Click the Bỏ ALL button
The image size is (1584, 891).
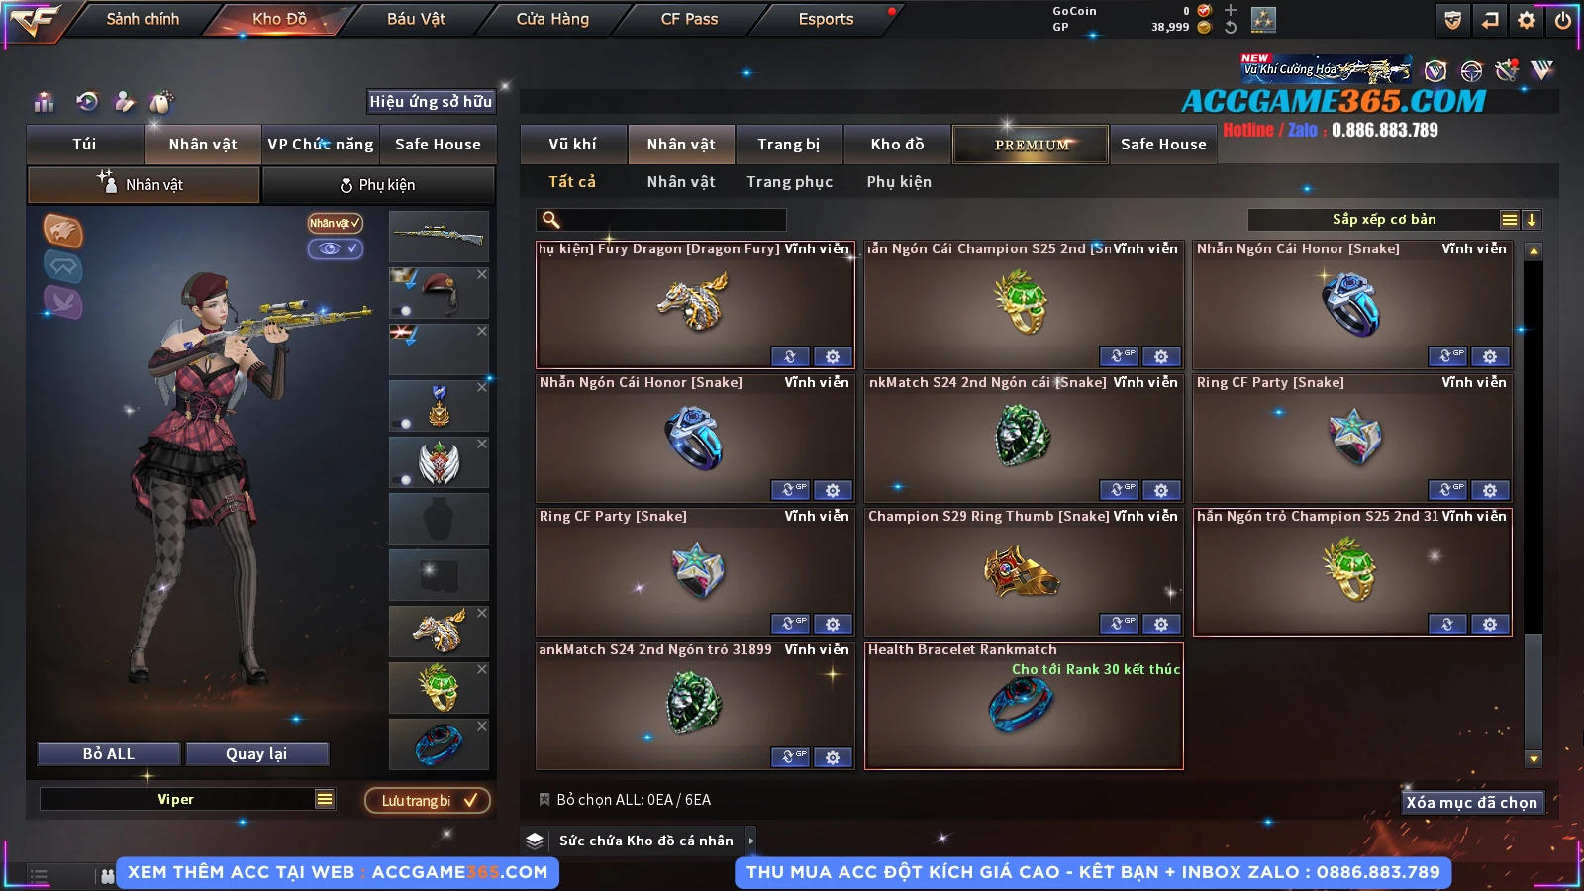109,754
